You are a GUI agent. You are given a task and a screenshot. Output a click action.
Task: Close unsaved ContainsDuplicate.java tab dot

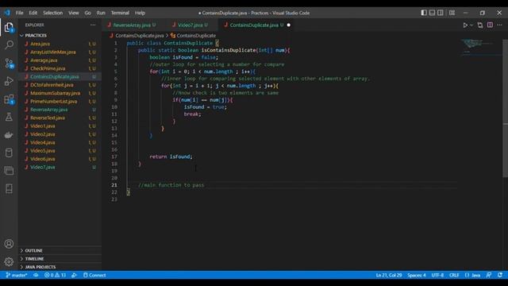(x=288, y=25)
